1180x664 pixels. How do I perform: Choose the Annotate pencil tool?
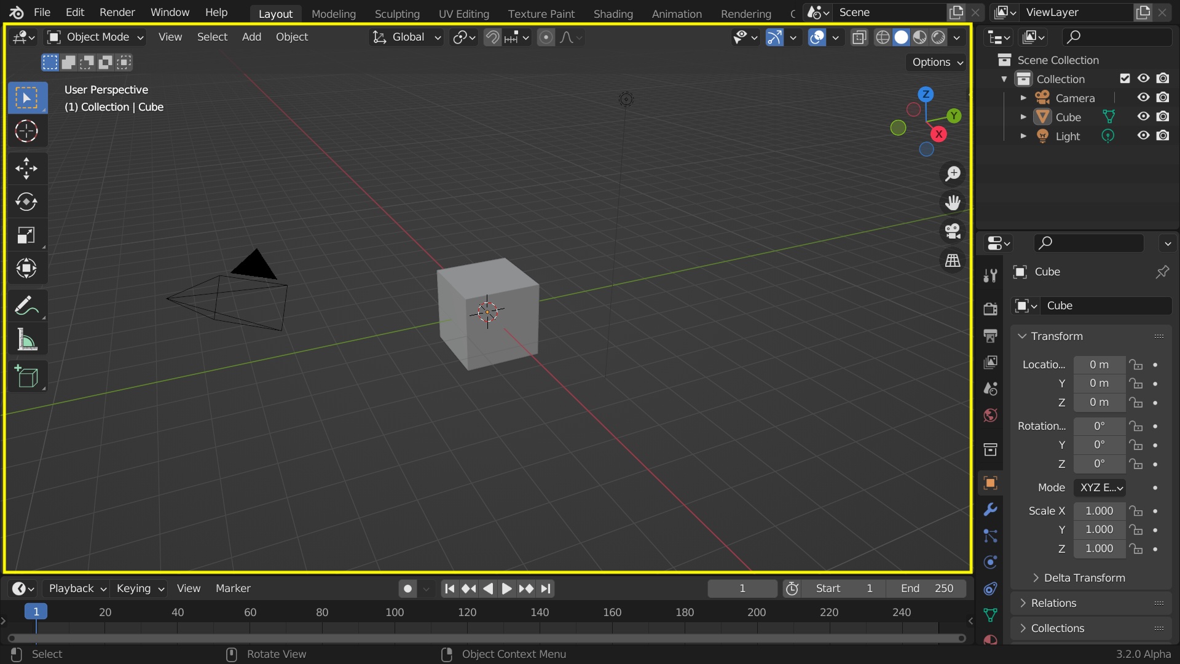(26, 306)
